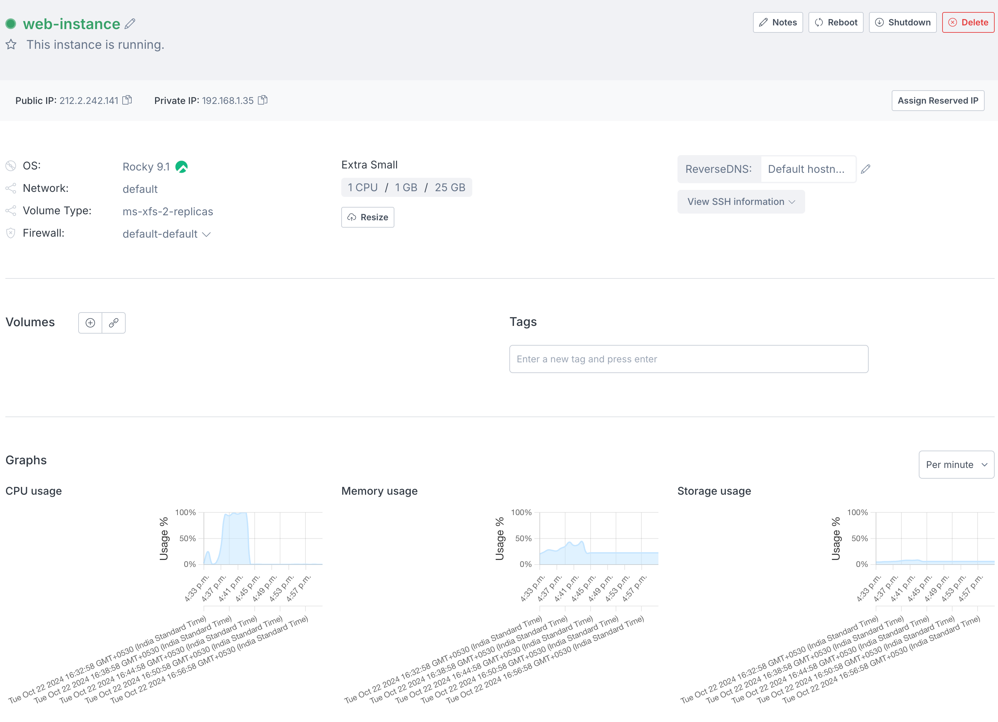Click the green running status indicator

pos(11,24)
